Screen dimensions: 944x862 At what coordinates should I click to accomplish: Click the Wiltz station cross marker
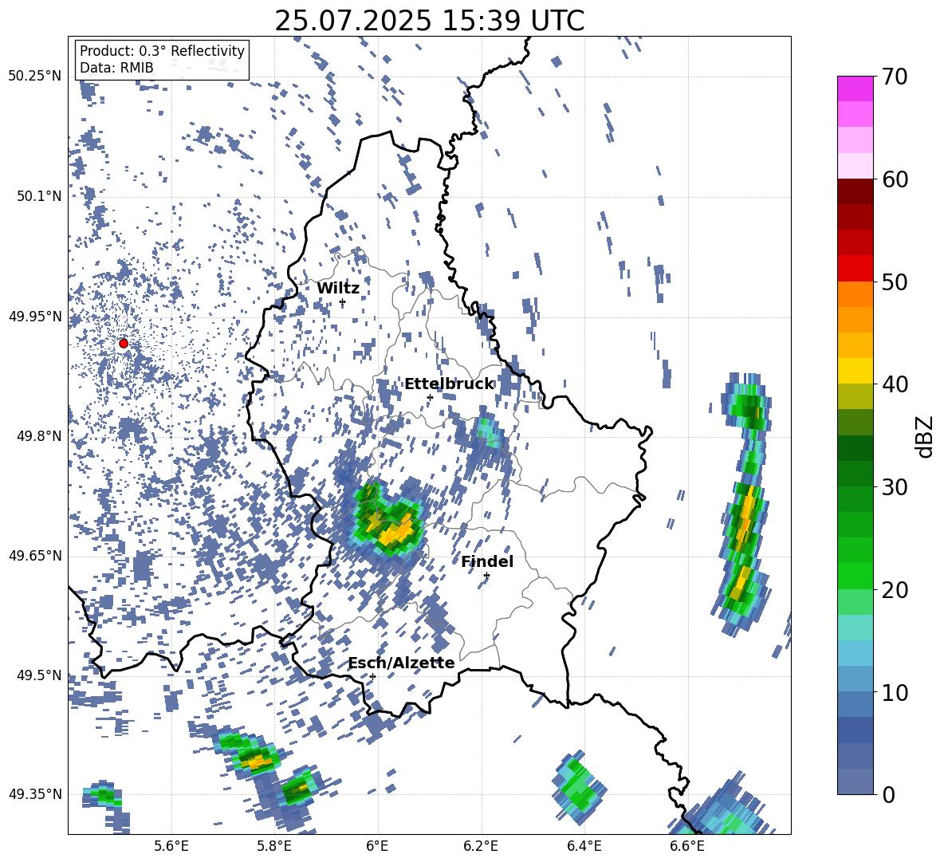pyautogui.click(x=343, y=302)
